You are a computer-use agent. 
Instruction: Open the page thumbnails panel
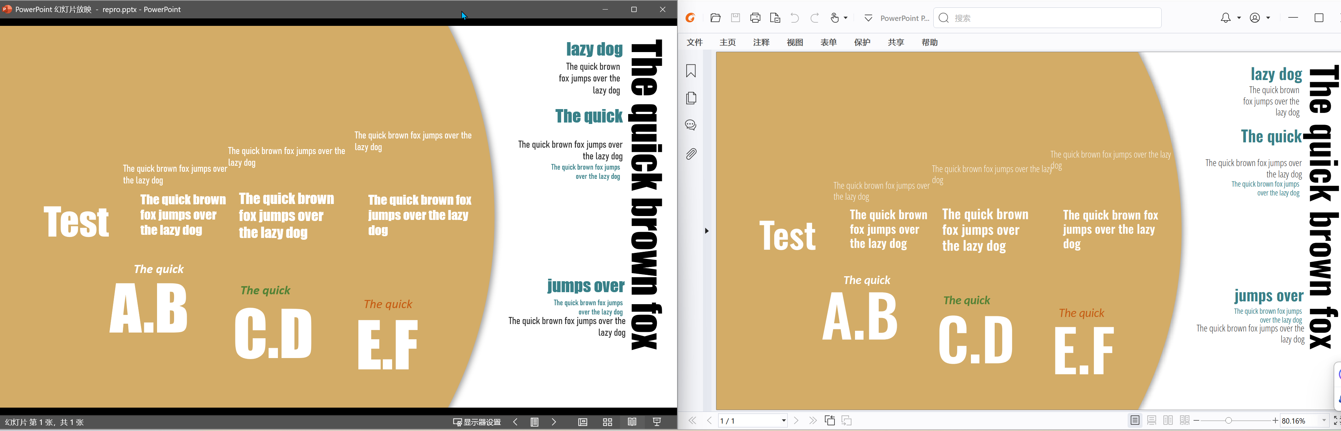[x=691, y=98]
